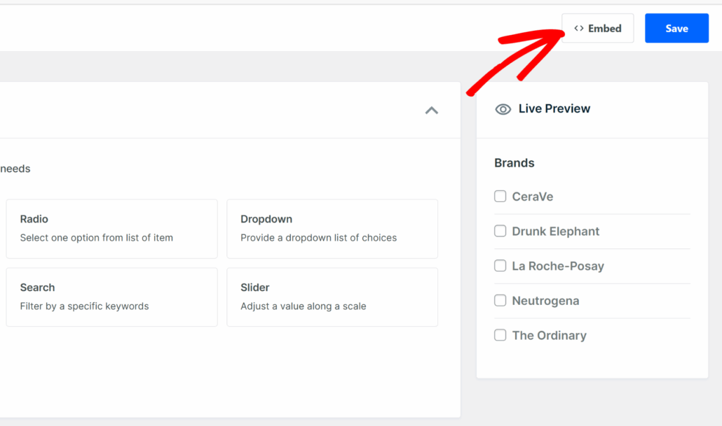Toggle The Ordinary brand checkbox
This screenshot has height=426, width=722.
coord(500,335)
